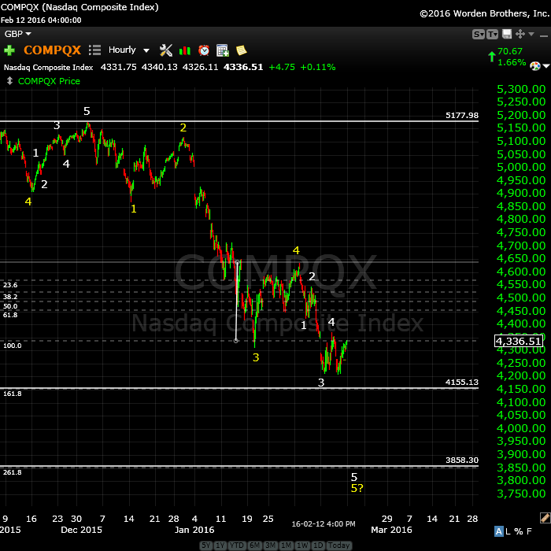
Task: Click the four-arrow move icon
Action: pos(520,34)
